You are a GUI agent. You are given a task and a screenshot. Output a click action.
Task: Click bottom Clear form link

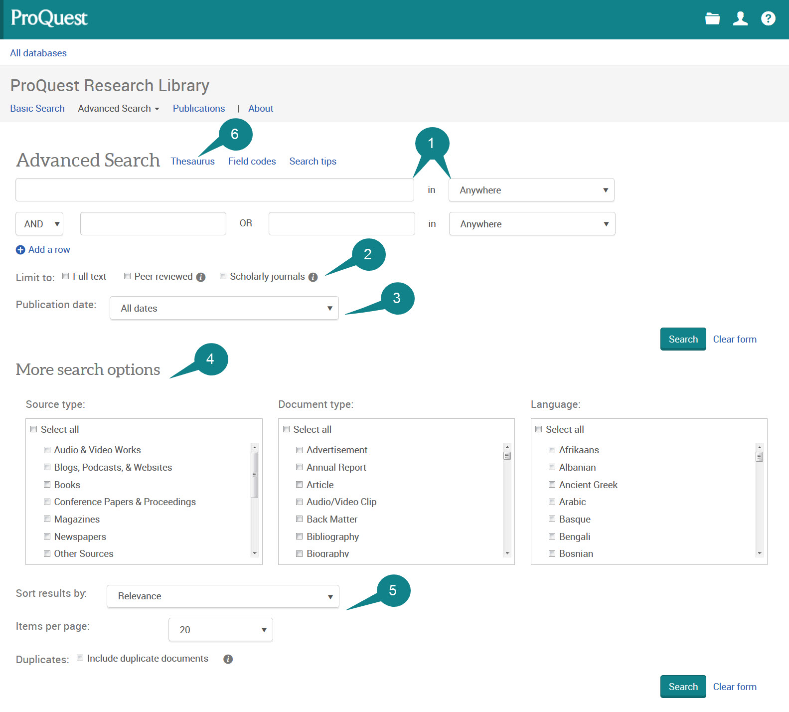pyautogui.click(x=735, y=687)
